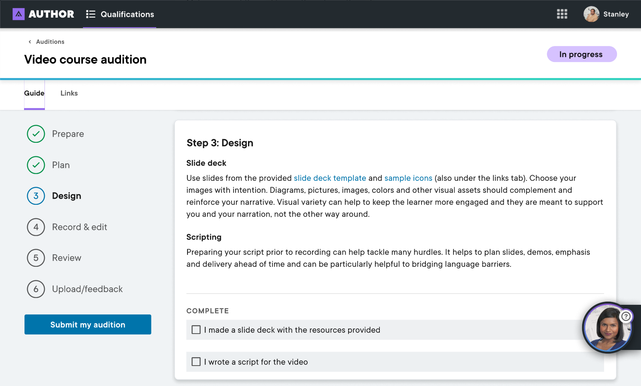Switch to the Links tab
The image size is (641, 386).
(x=69, y=93)
